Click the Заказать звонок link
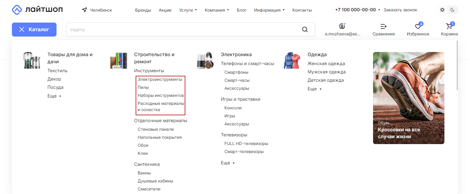The width and height of the screenshot is (470, 194). coord(400,10)
